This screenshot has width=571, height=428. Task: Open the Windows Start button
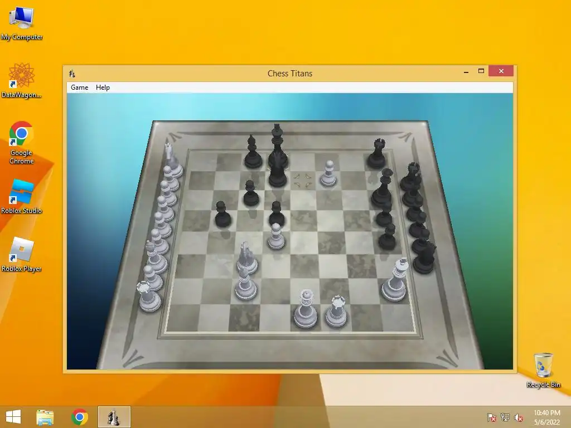coord(13,417)
